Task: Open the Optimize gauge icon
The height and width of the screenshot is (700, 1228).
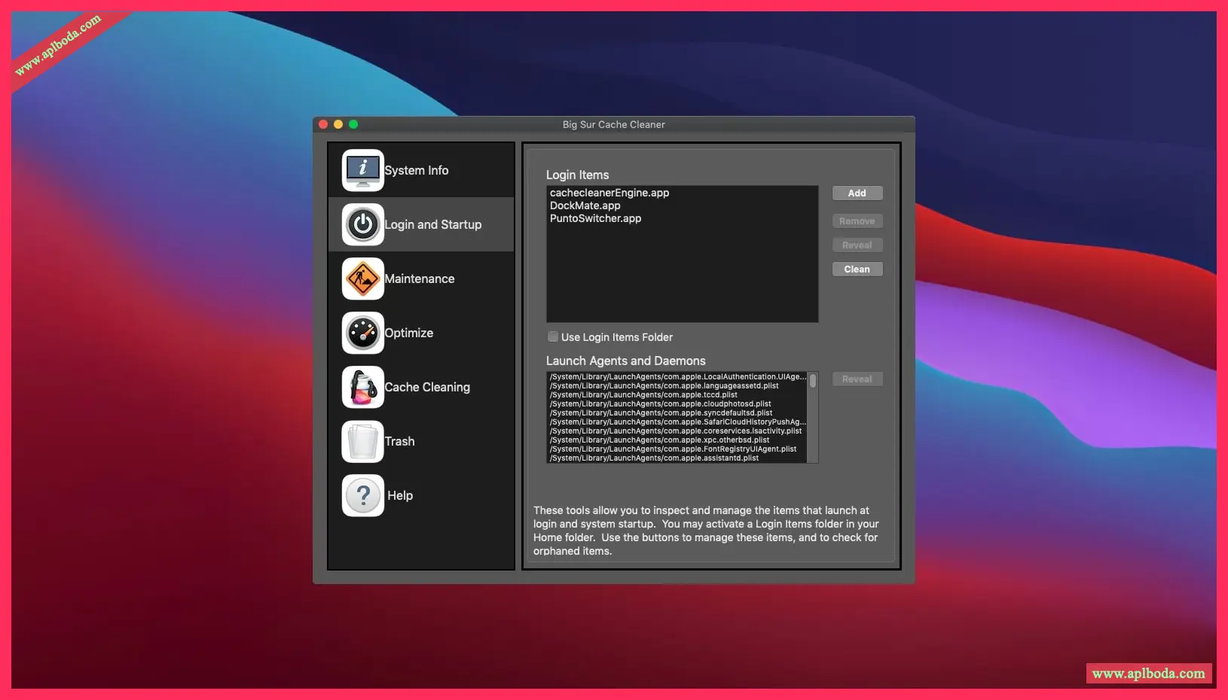Action: pos(363,333)
